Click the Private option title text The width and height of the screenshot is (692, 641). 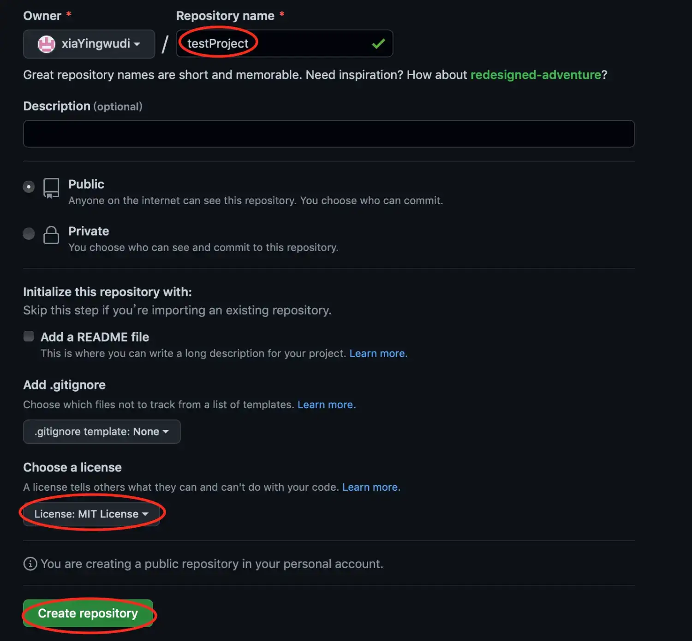(89, 231)
